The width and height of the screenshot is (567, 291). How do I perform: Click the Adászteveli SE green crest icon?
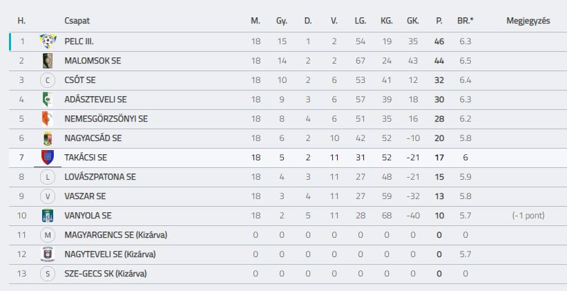pyautogui.click(x=48, y=100)
